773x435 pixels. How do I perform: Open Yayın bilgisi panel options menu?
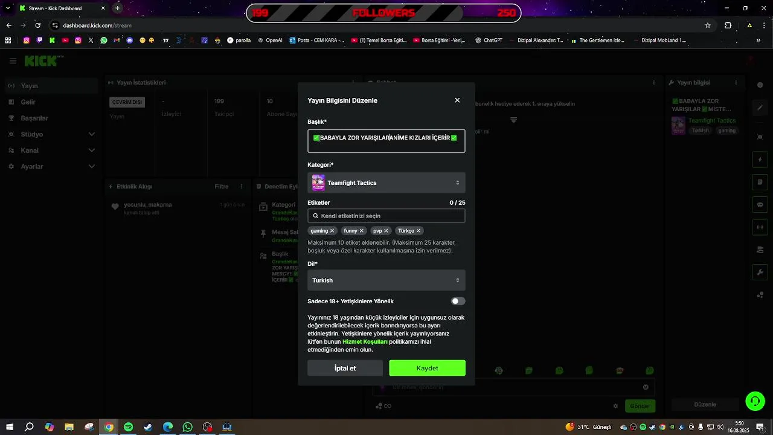736,82
